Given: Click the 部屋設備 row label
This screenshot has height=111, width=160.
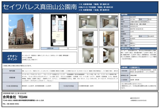Looking at the screenshot, I should pos(12,78).
